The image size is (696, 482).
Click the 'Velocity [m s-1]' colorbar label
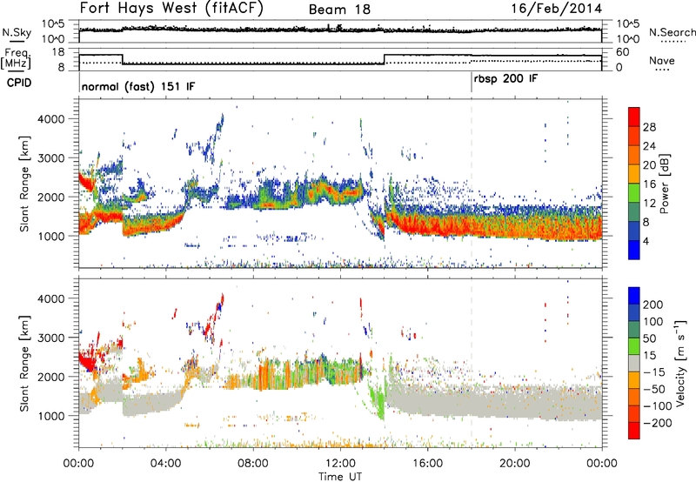tap(680, 363)
